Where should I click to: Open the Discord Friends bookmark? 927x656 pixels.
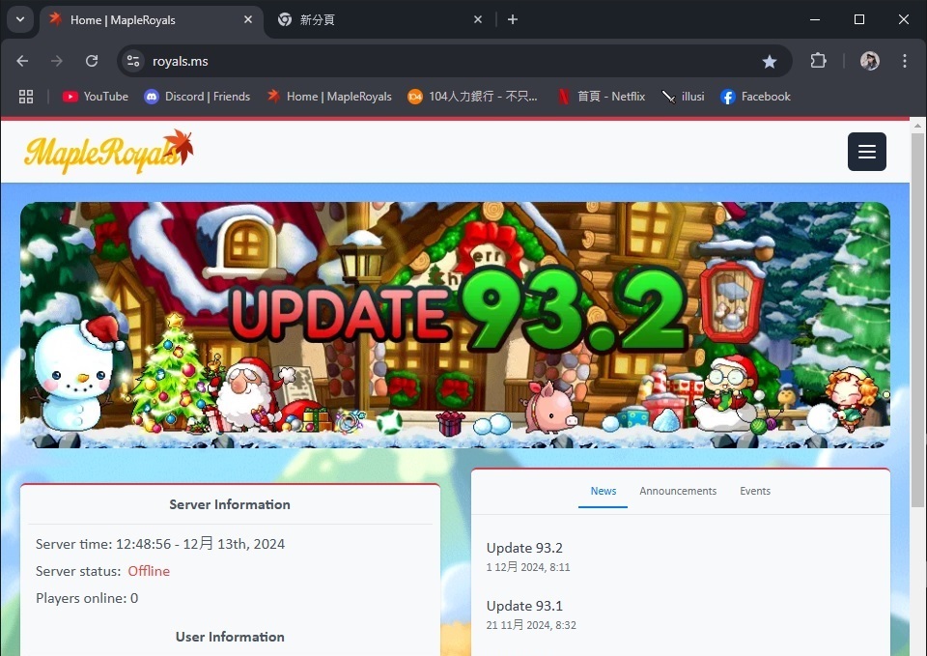coord(197,97)
